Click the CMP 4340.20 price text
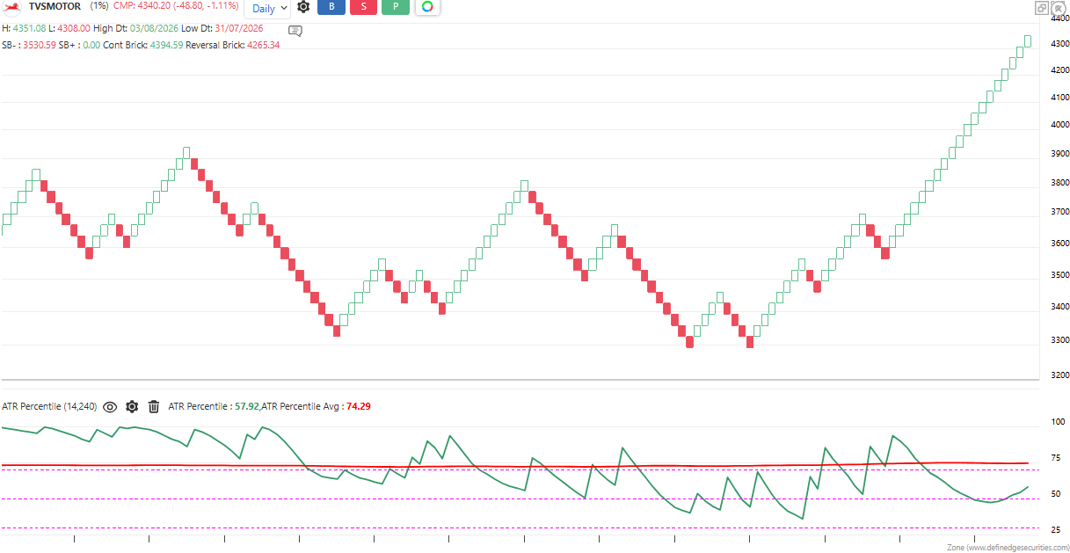The width and height of the screenshot is (1070, 553). [176, 6]
